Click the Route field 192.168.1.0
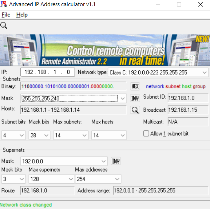210x209 pixels. point(48,190)
